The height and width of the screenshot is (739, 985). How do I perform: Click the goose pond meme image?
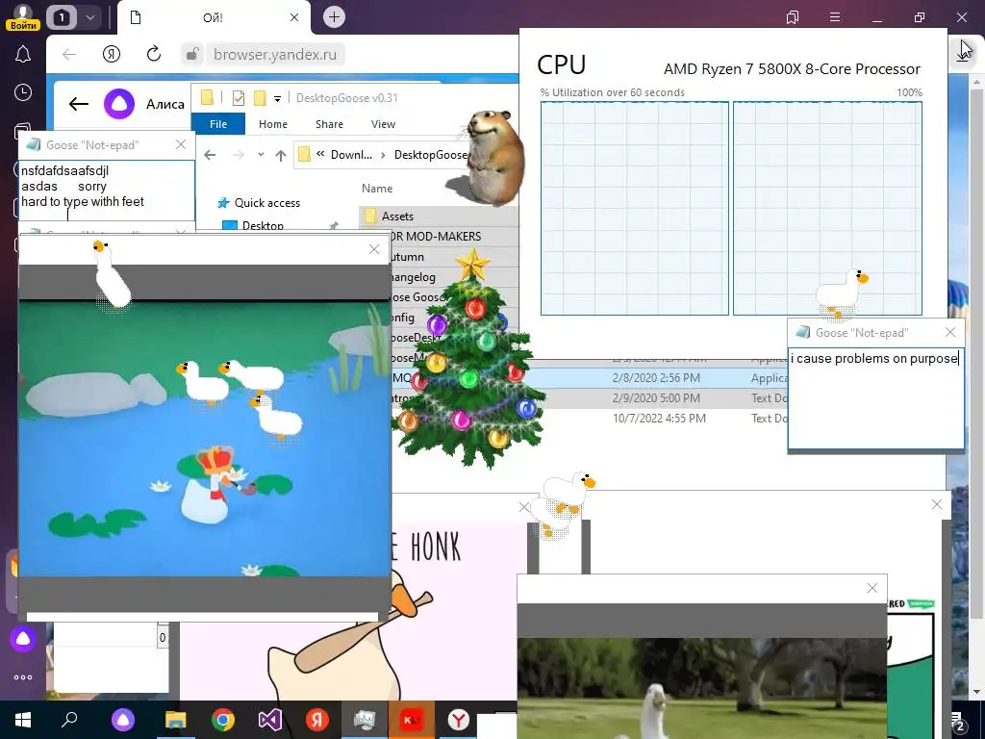(205, 439)
